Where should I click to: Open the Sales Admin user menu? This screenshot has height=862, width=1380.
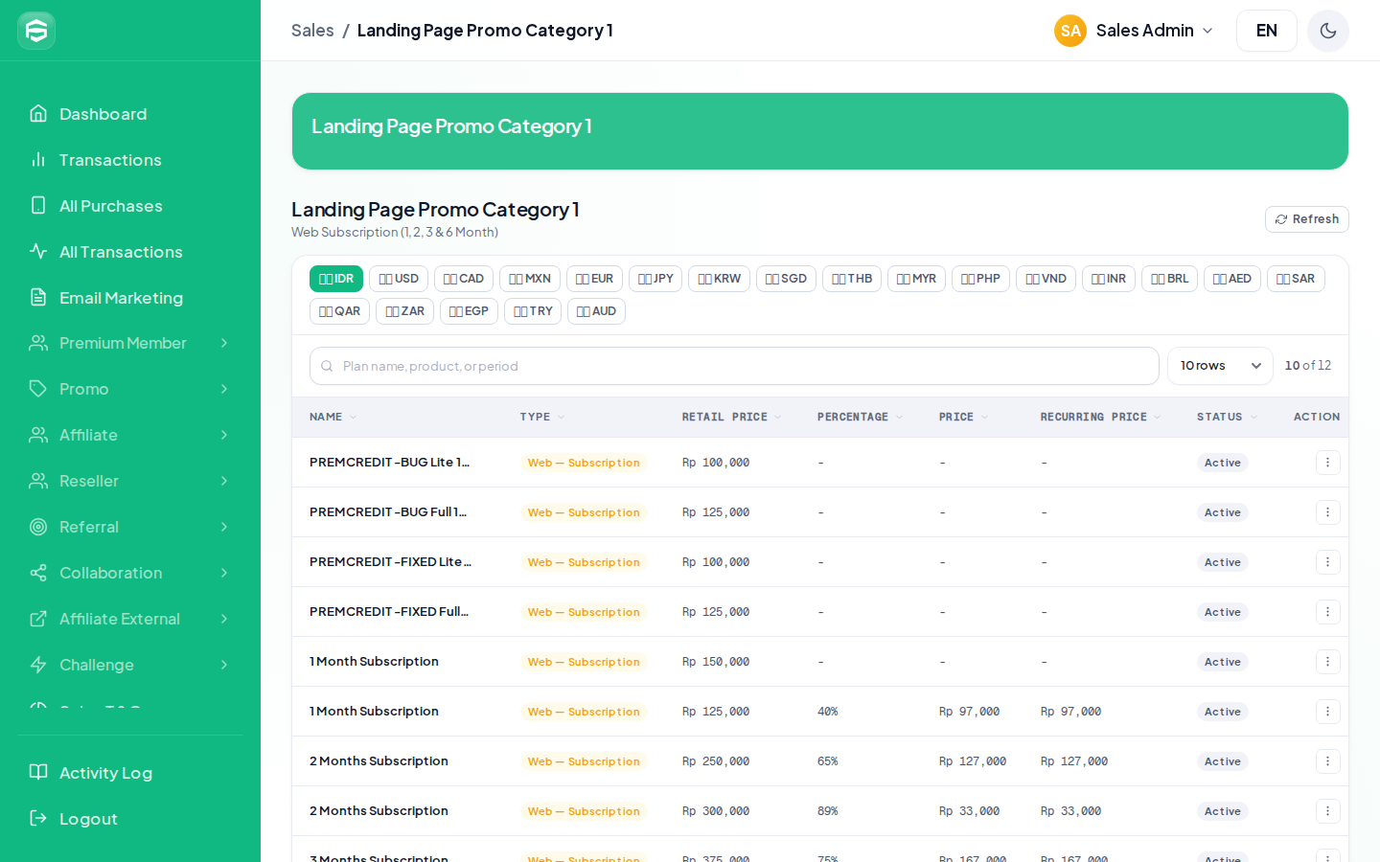click(1134, 31)
